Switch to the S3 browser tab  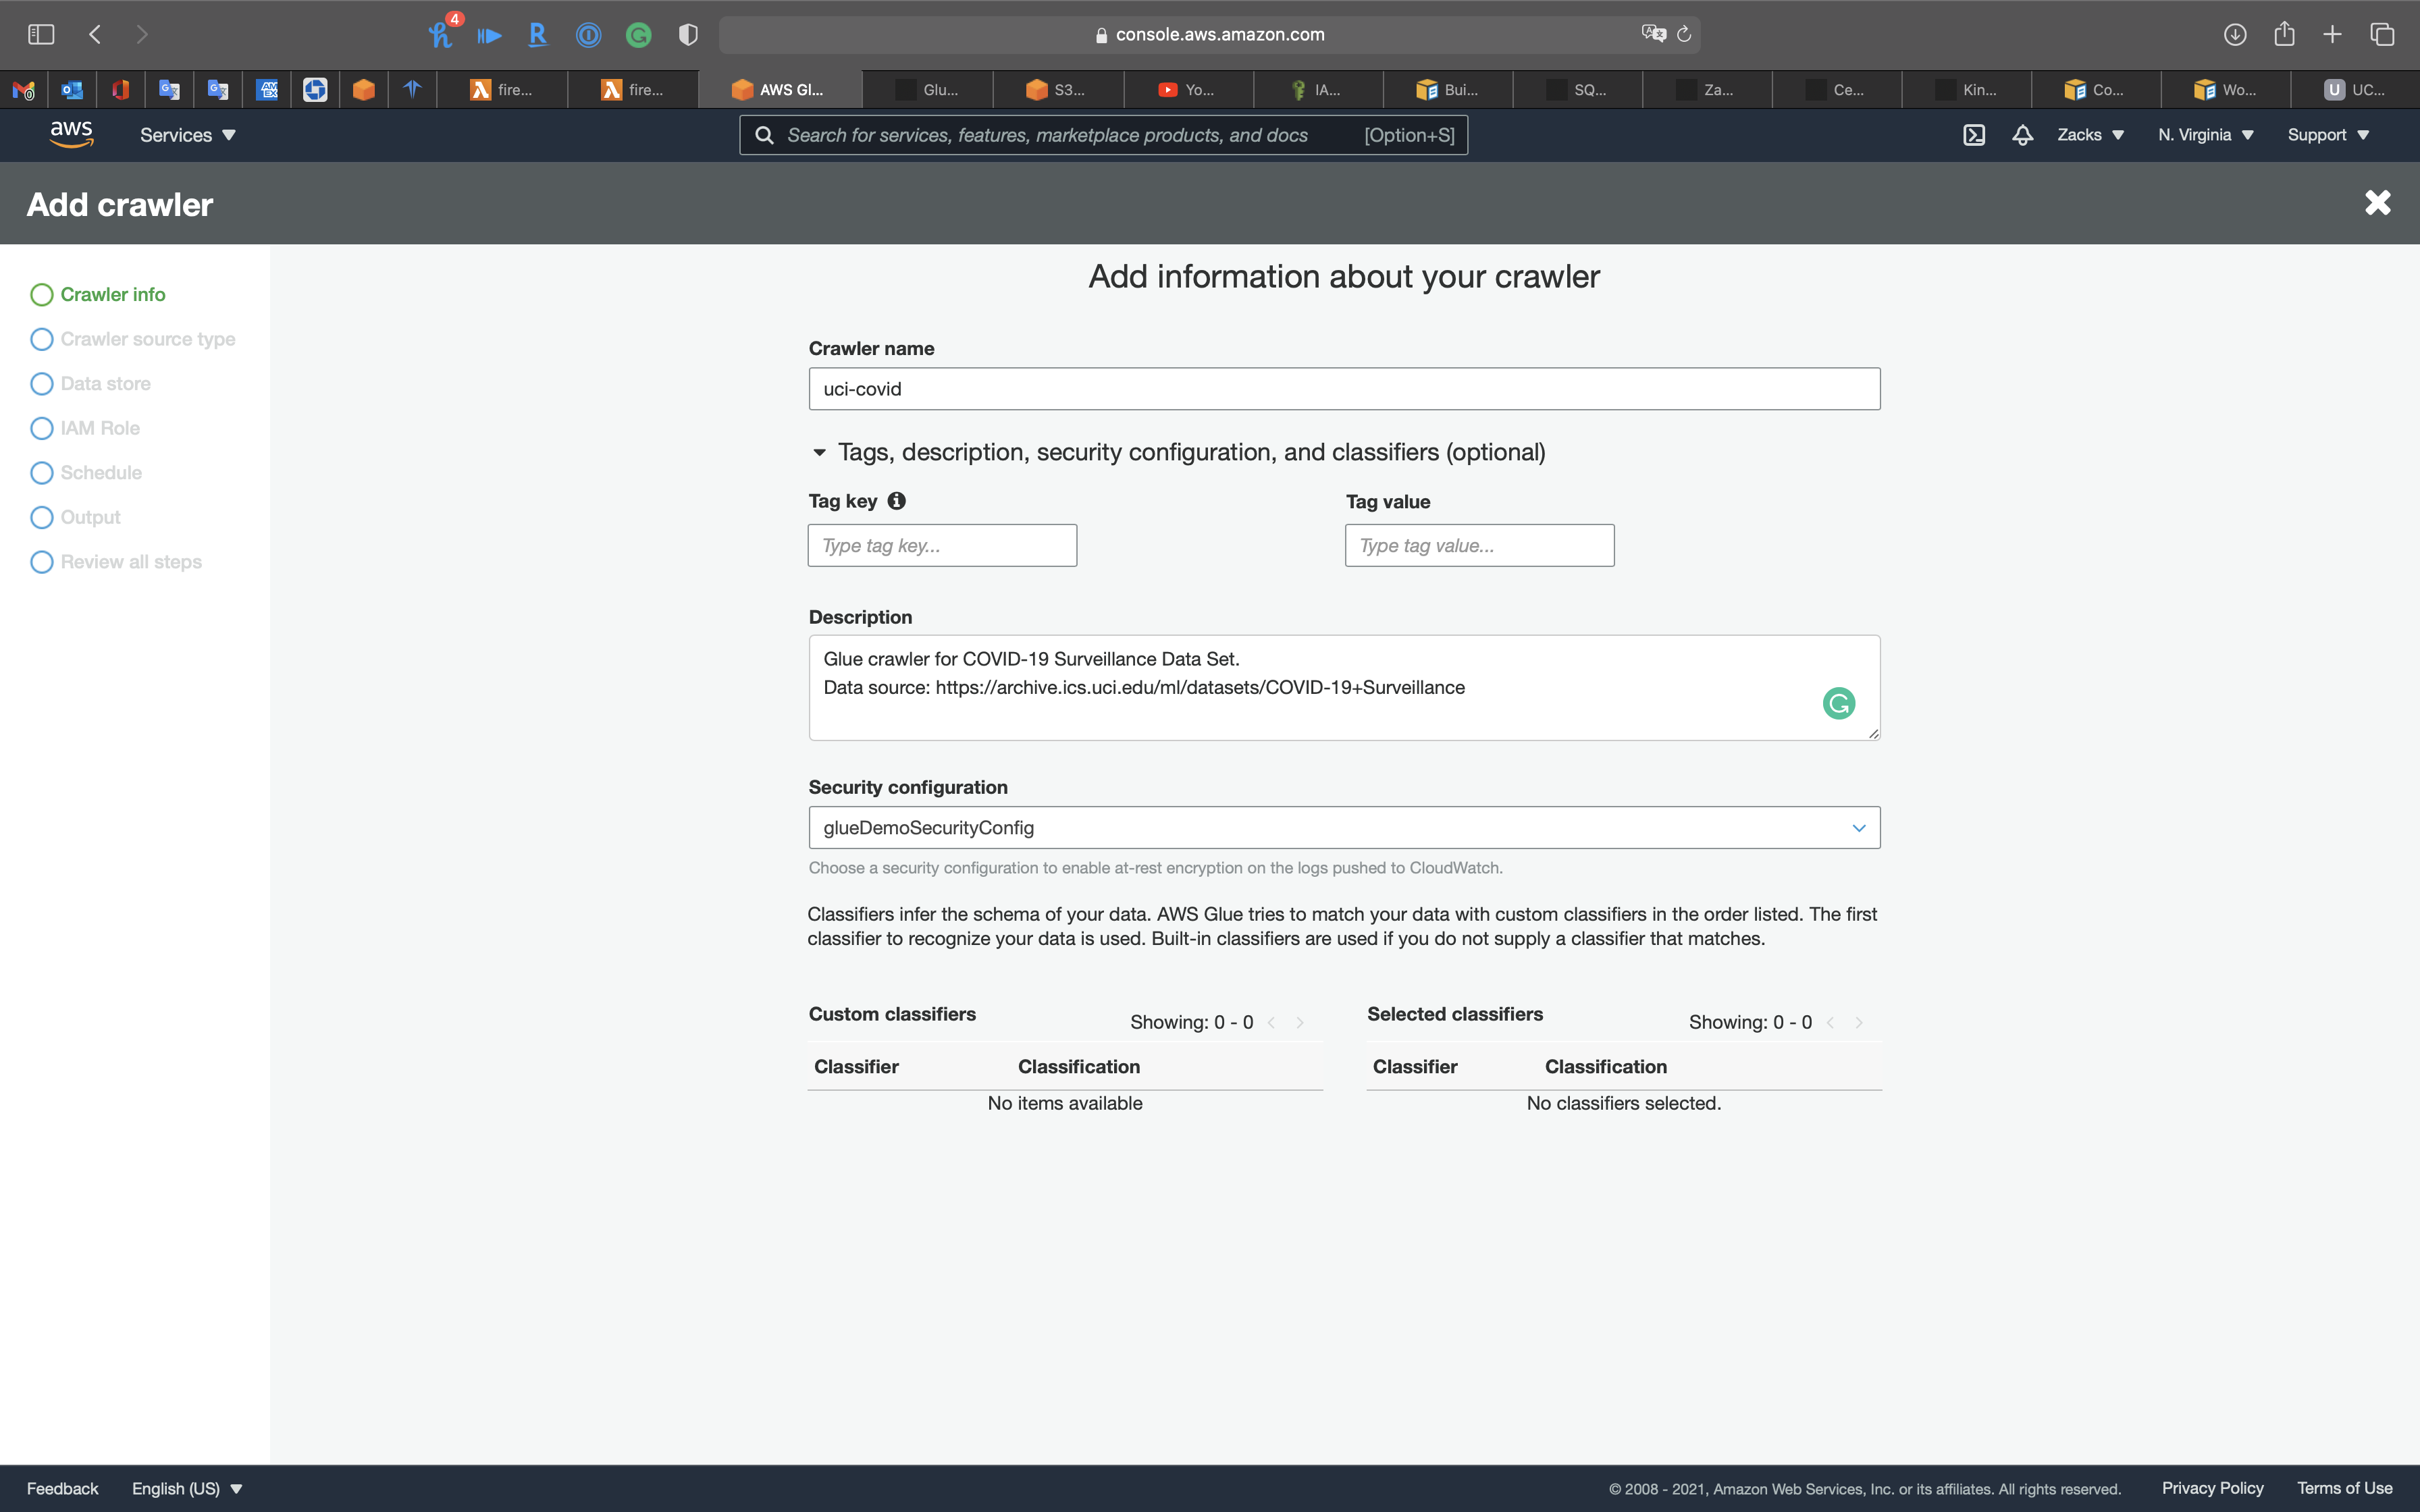point(1057,90)
